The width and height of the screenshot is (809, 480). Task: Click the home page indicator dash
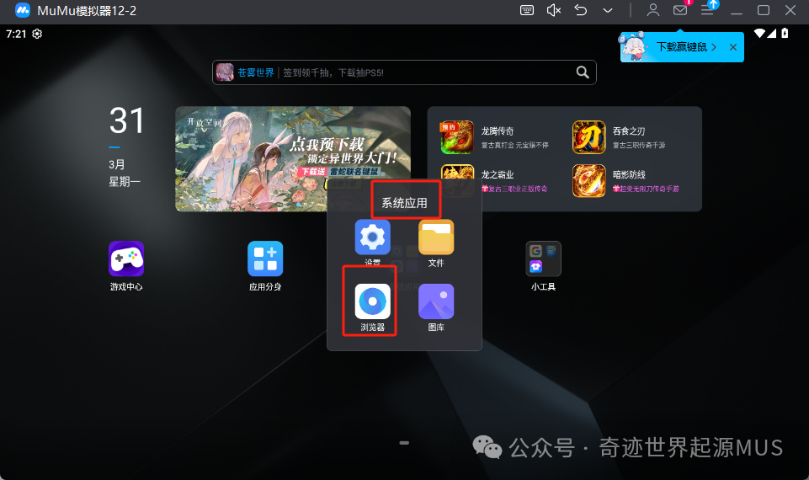coord(404,443)
